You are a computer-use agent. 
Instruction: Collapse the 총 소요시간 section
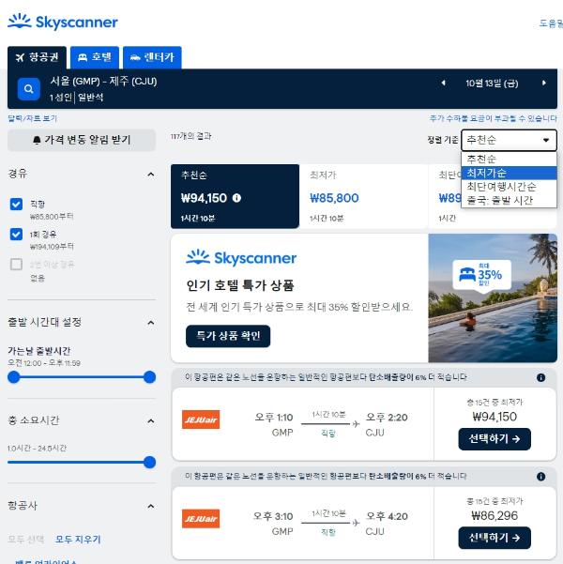pyautogui.click(x=151, y=420)
